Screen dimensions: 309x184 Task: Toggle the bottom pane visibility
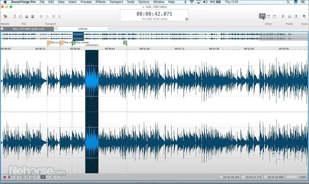290,16
